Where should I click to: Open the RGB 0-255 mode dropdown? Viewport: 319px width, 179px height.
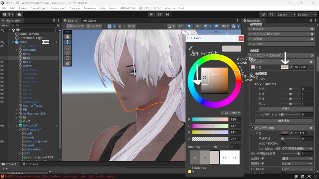[231, 113]
